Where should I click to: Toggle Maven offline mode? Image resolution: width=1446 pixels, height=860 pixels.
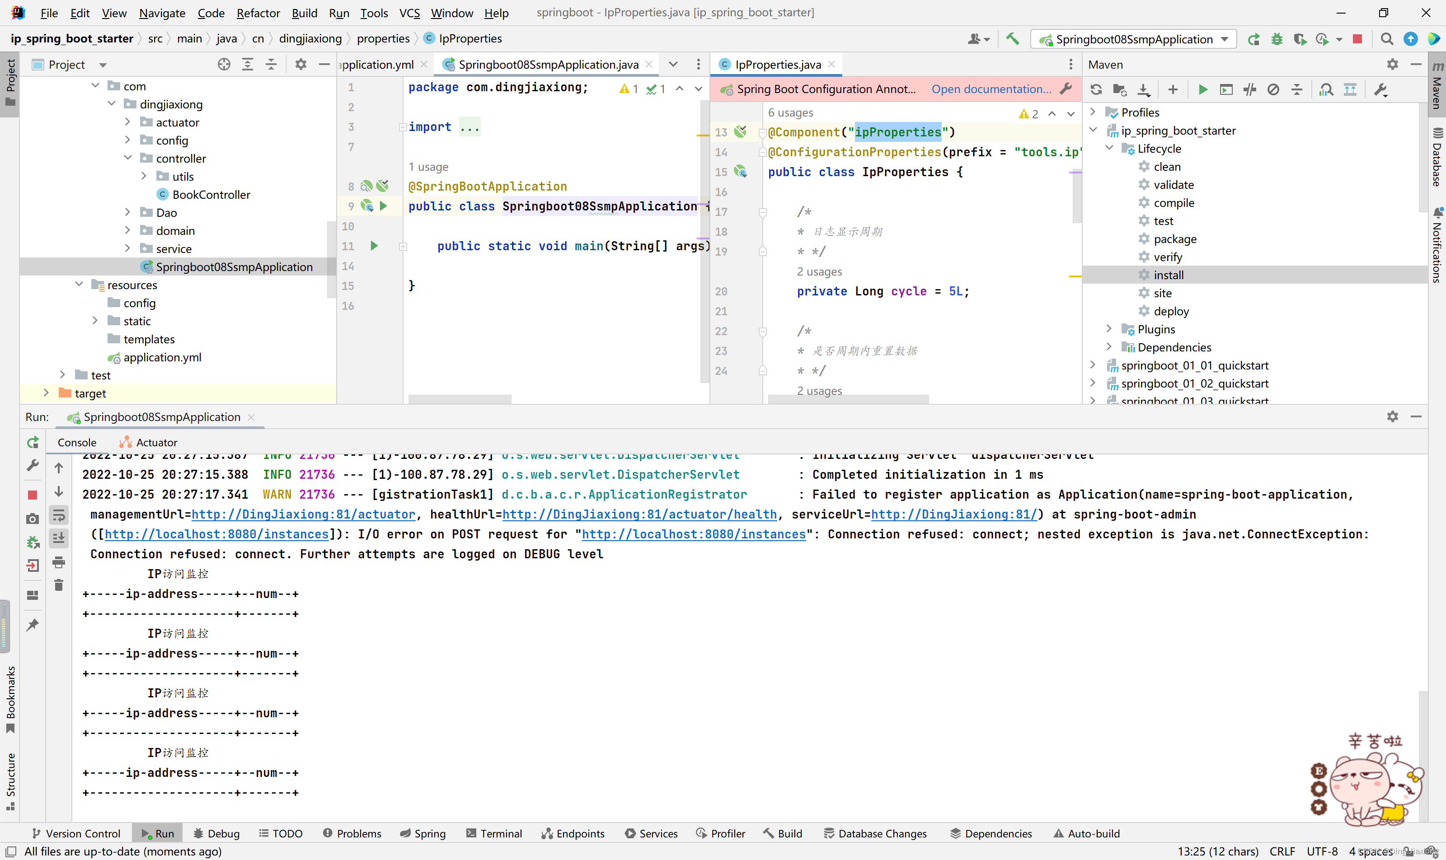(x=1249, y=90)
